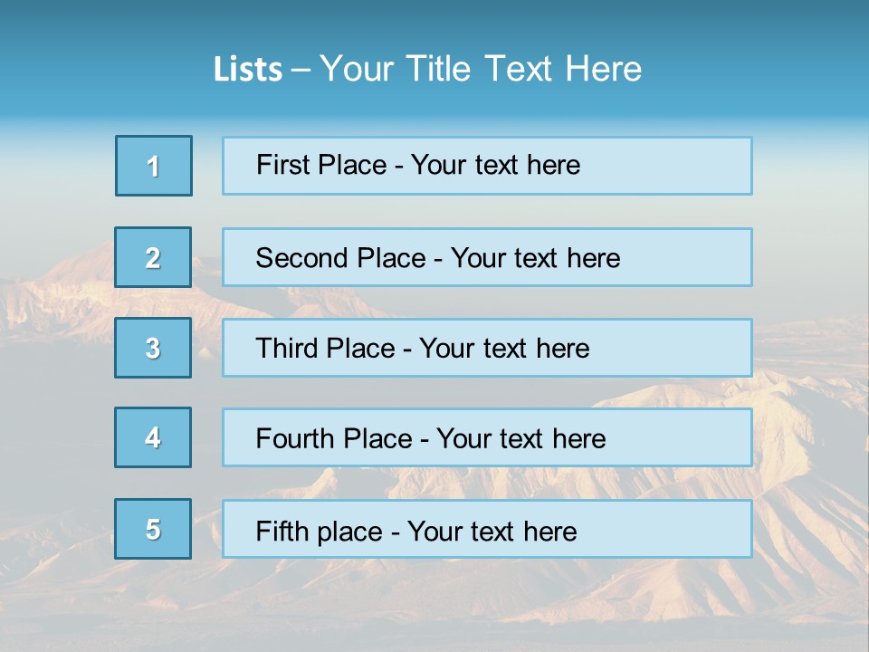Click "Your text here" in the Second Place row
The height and width of the screenshot is (652, 869).
[x=535, y=258]
